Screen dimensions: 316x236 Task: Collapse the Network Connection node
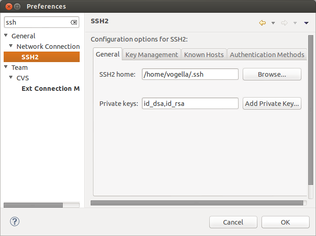tap(11, 46)
